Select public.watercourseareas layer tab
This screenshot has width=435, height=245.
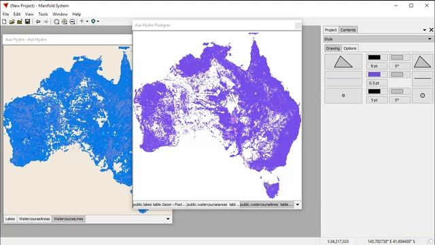pyautogui.click(x=213, y=204)
